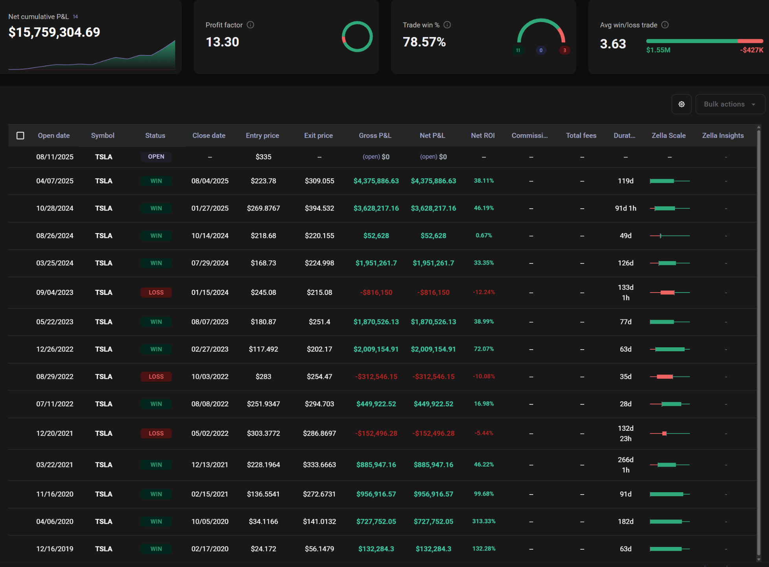769x567 pixels.
Task: Click the scrollbar down arrow
Action: pos(758,560)
